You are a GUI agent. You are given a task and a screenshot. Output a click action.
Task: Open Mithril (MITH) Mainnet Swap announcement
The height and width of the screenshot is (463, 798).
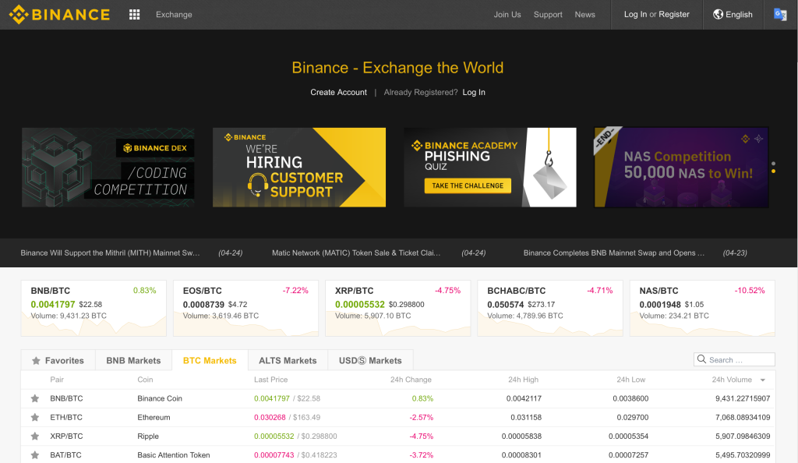(110, 253)
